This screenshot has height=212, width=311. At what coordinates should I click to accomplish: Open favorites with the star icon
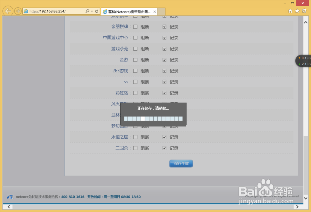(297, 11)
